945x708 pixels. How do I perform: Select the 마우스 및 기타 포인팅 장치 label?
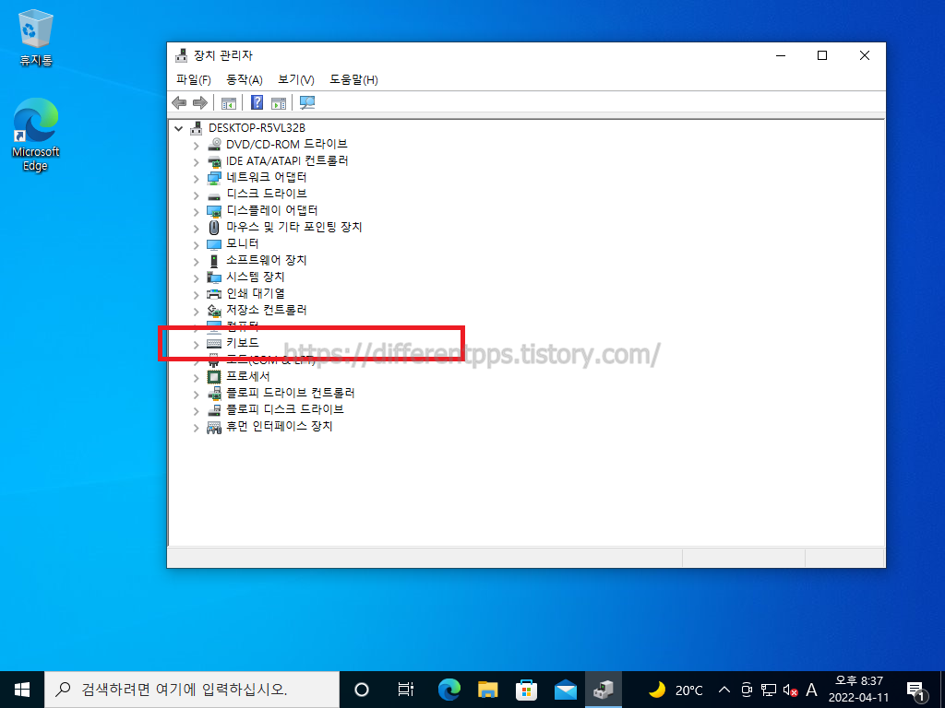click(x=294, y=227)
